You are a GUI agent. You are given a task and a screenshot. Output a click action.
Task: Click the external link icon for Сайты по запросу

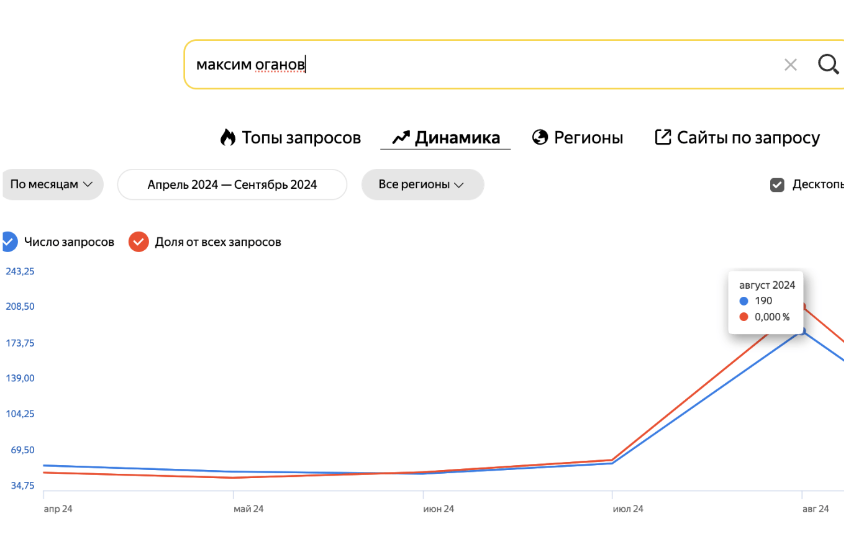click(663, 137)
